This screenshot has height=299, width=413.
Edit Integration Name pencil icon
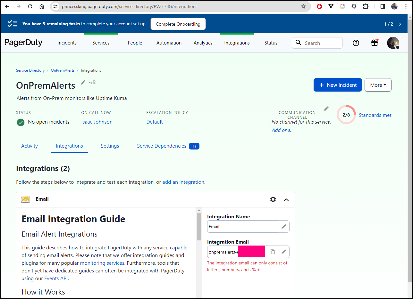tap(284, 227)
